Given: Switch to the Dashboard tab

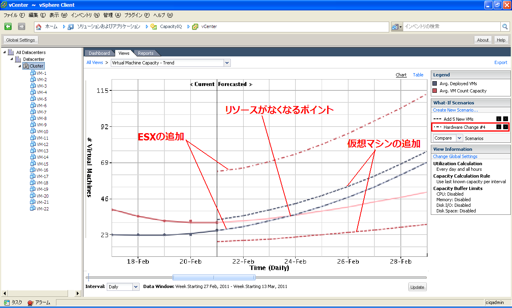Looking at the screenshot, I should pyautogui.click(x=99, y=53).
